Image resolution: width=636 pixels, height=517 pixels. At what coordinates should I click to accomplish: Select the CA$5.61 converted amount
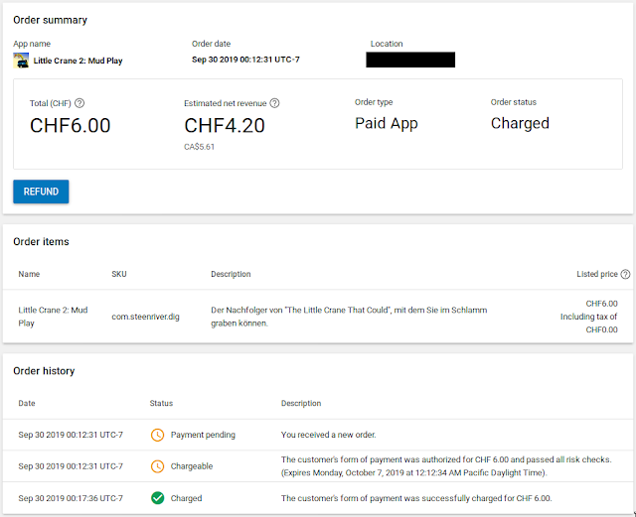coord(199,147)
